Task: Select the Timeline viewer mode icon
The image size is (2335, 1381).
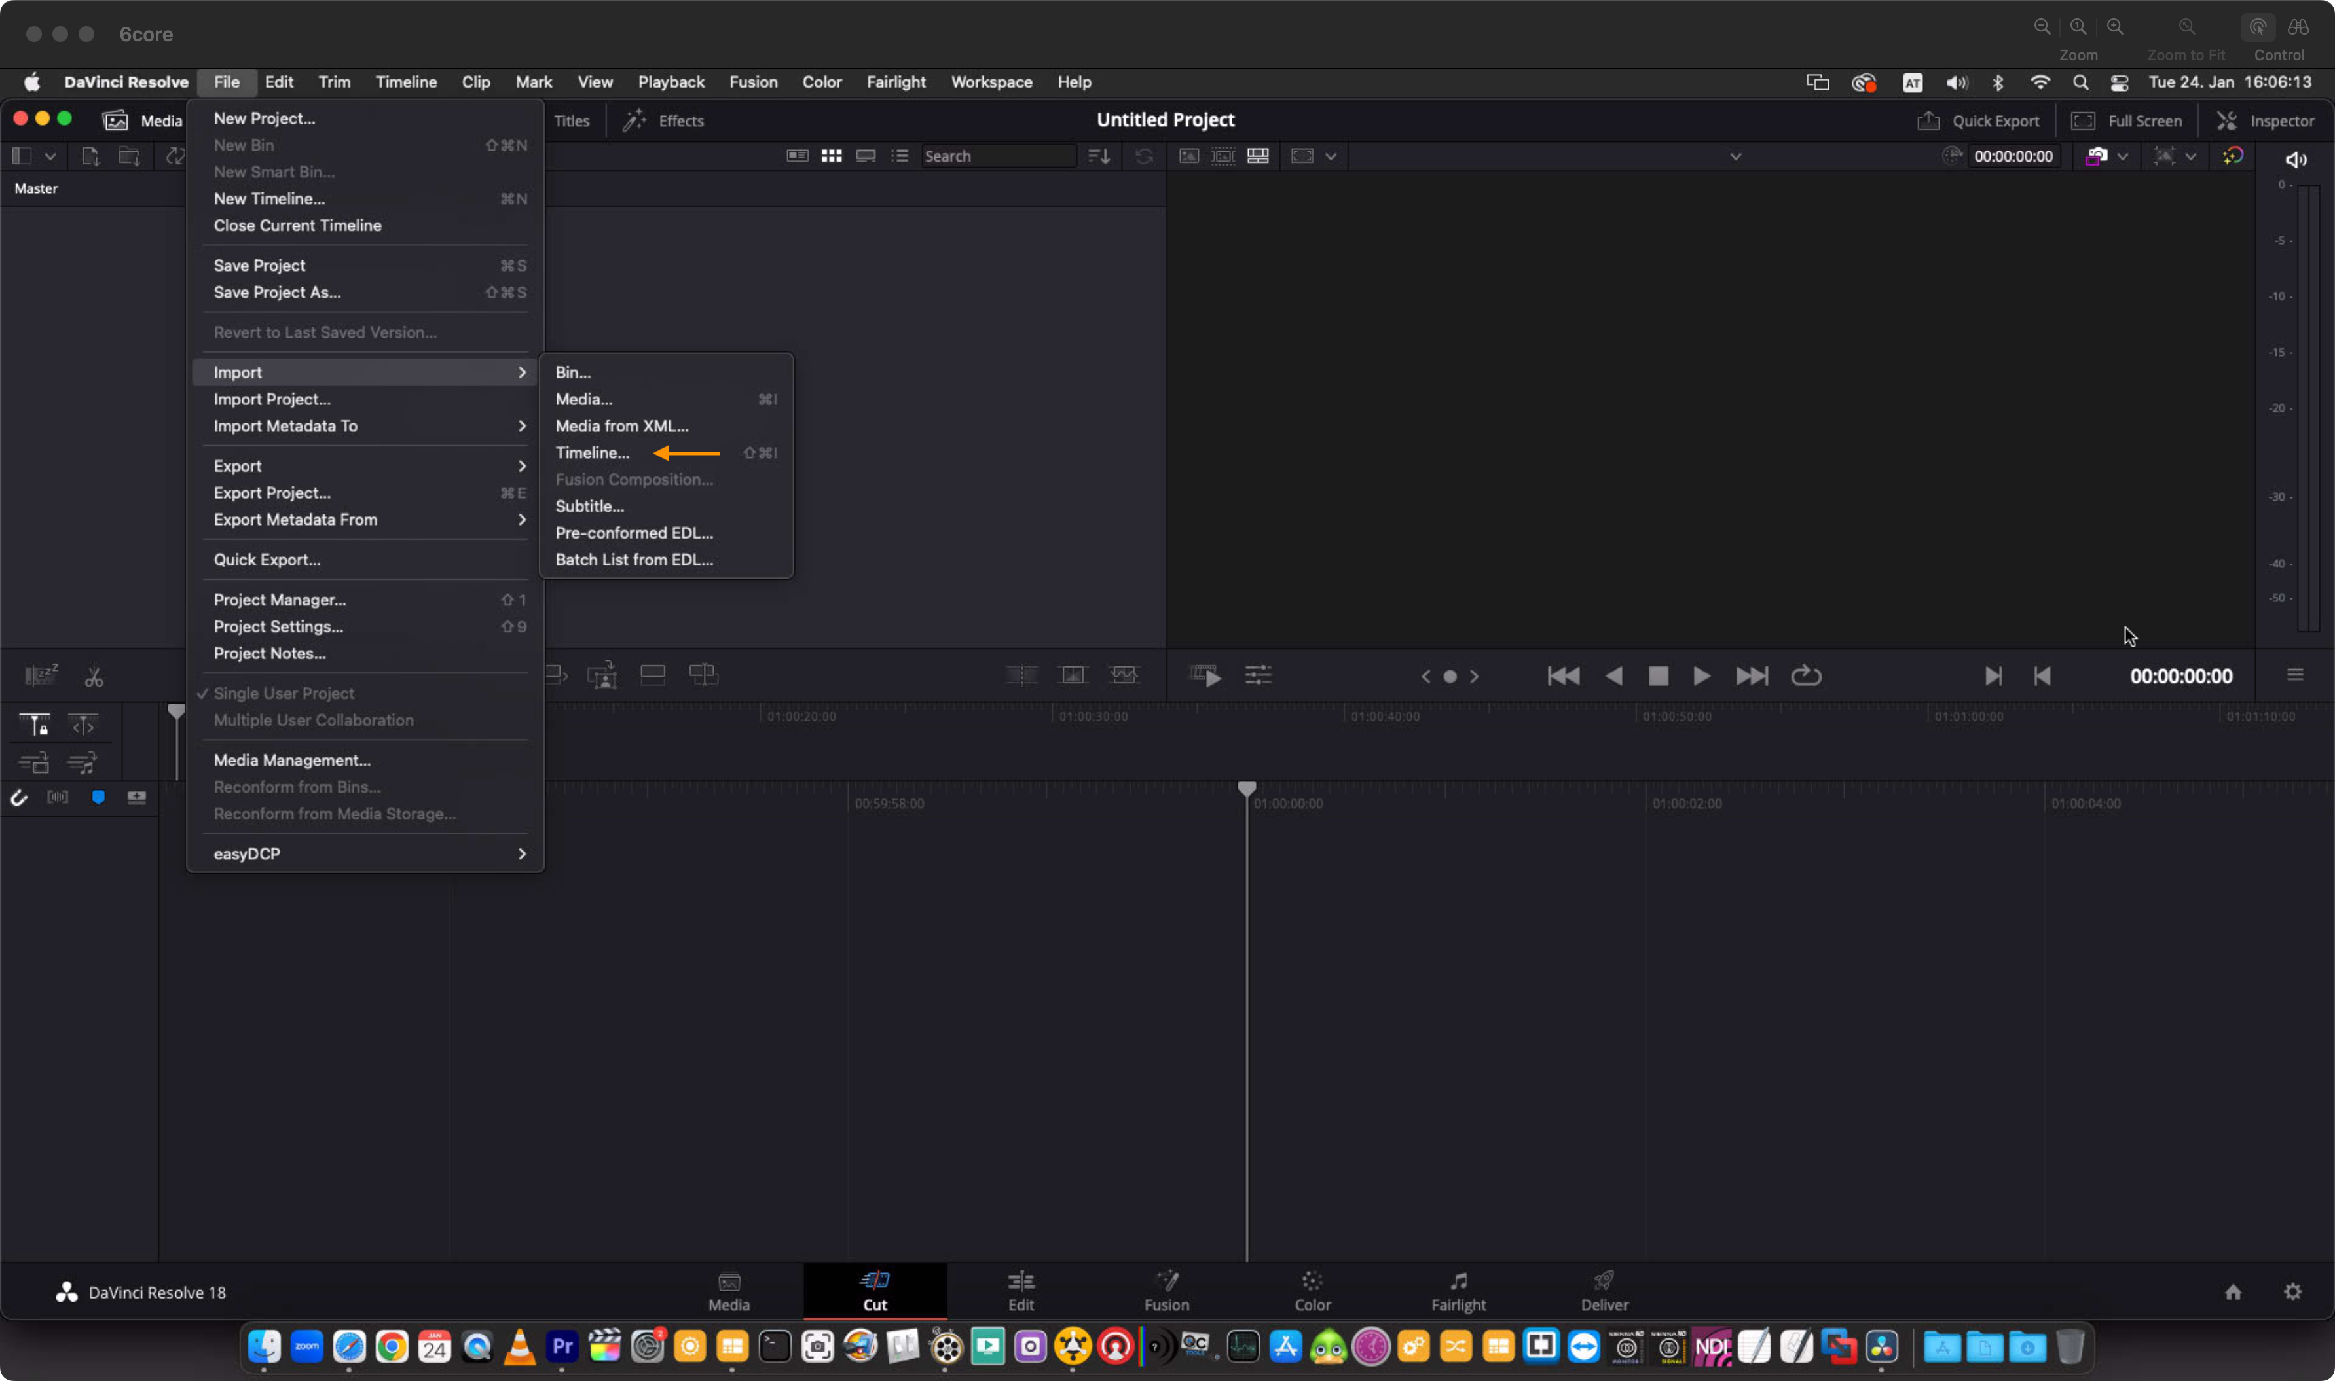Action: [1257, 156]
